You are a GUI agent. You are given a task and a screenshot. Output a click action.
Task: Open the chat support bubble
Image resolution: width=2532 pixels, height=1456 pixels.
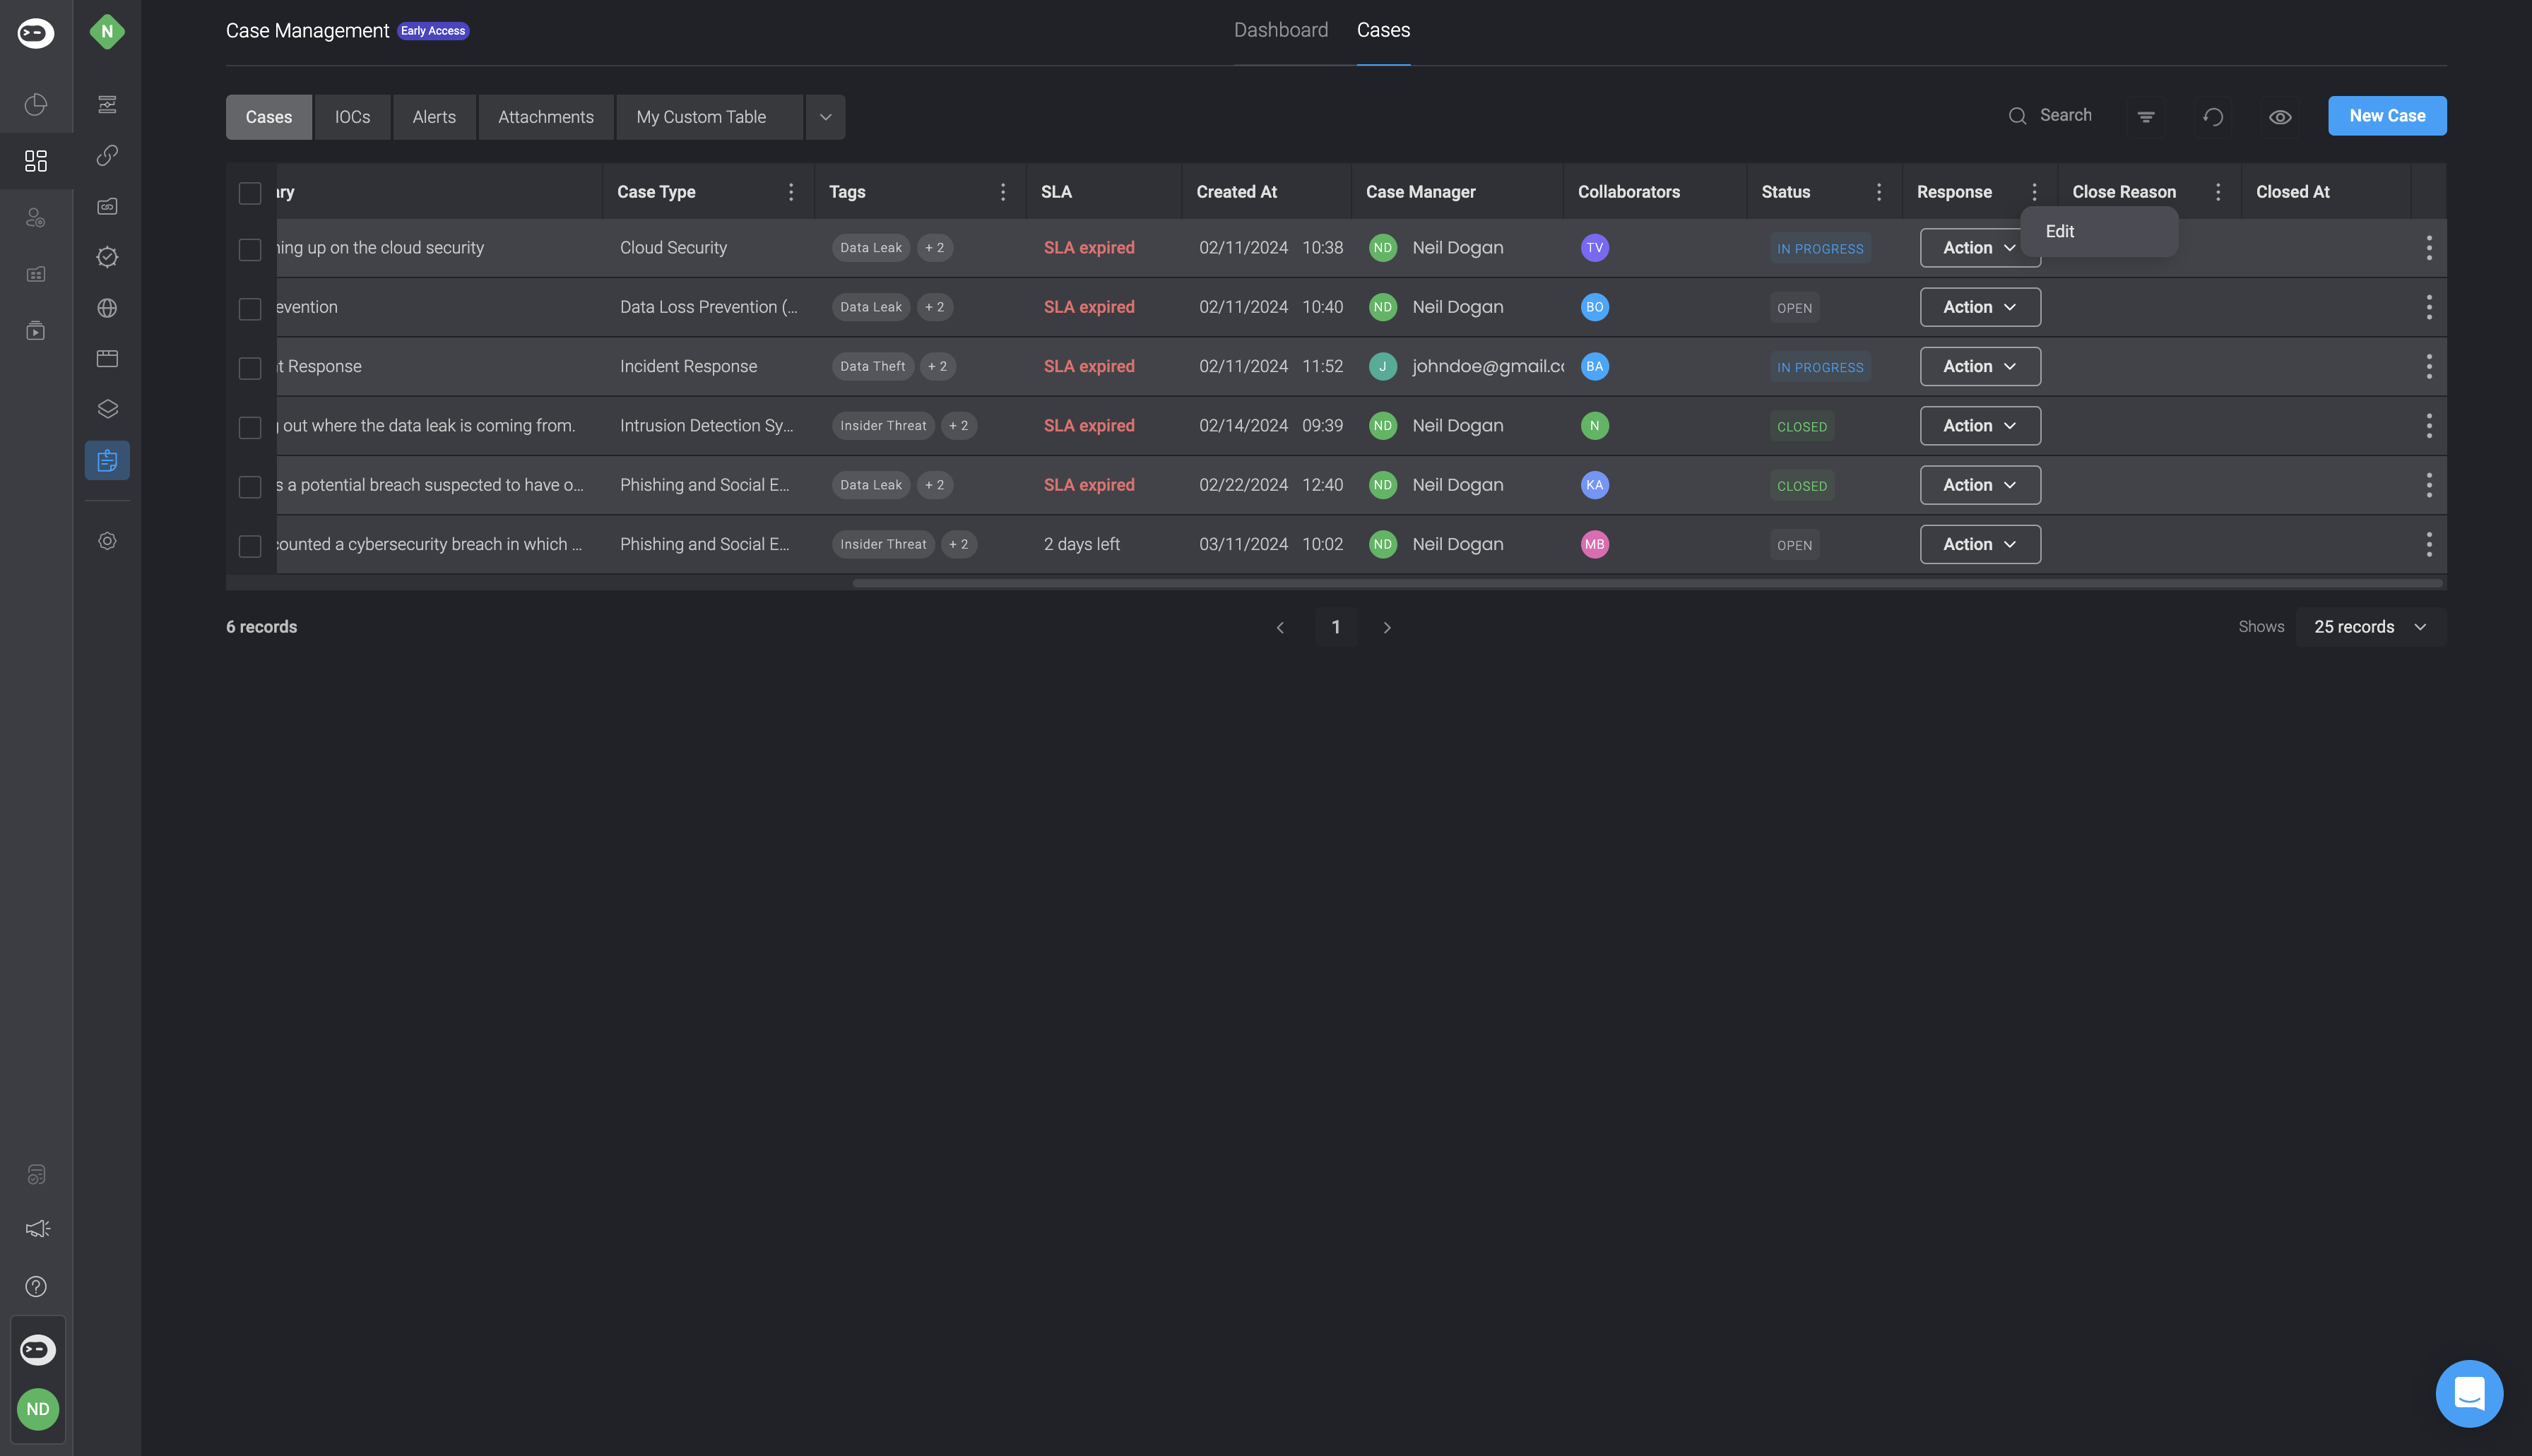pyautogui.click(x=2469, y=1393)
